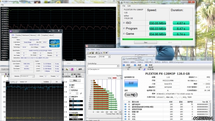
Task: Click the Print Preview icon in ATTO toolbar
Action: (x=99, y=53)
